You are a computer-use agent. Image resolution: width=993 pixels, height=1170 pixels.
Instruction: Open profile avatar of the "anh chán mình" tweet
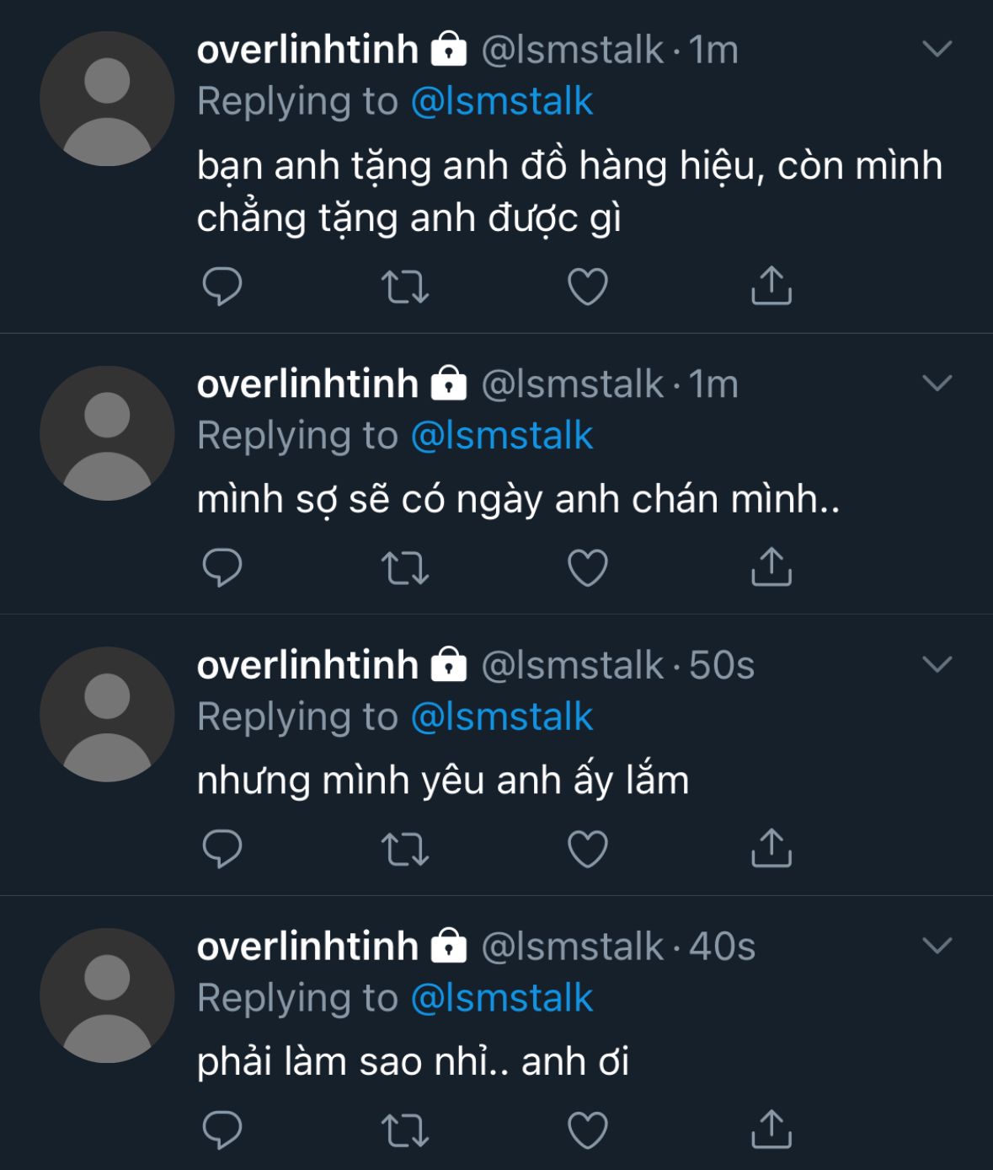(x=107, y=433)
